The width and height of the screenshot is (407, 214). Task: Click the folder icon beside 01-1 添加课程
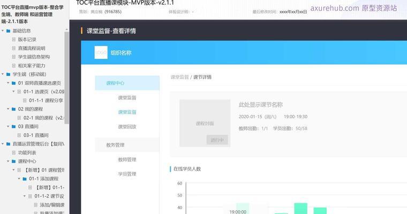25,179
